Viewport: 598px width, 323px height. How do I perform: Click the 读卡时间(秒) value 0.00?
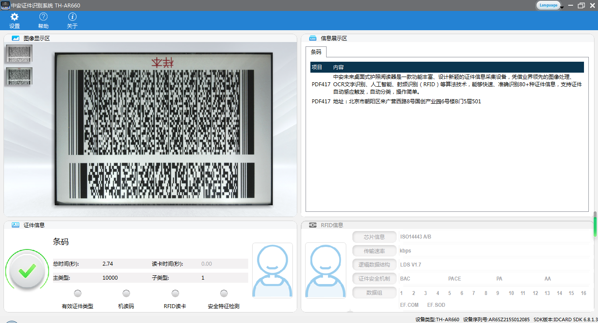coord(207,264)
